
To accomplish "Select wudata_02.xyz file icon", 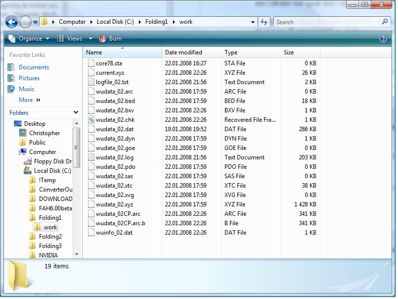I will point(91,204).
